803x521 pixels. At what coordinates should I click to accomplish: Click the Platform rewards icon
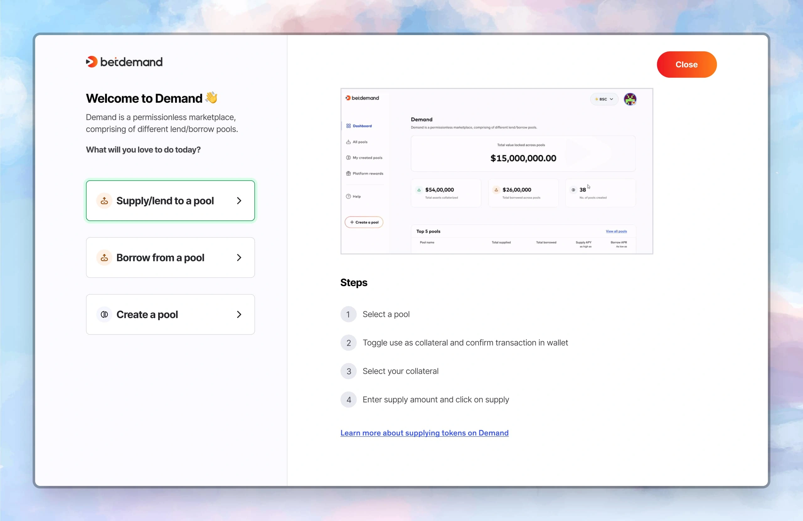pyautogui.click(x=348, y=173)
